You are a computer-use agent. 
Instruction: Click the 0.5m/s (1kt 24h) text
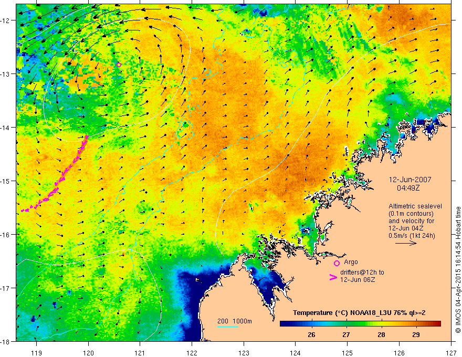412,236
